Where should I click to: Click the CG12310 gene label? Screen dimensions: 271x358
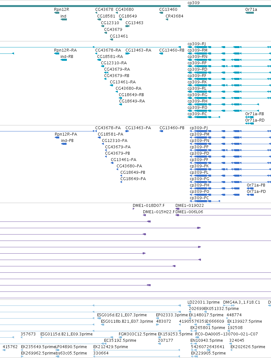pos(110,23)
